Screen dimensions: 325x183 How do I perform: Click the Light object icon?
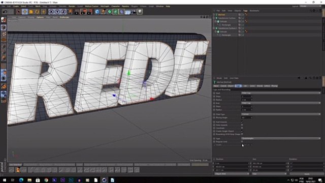(x=140, y=12)
